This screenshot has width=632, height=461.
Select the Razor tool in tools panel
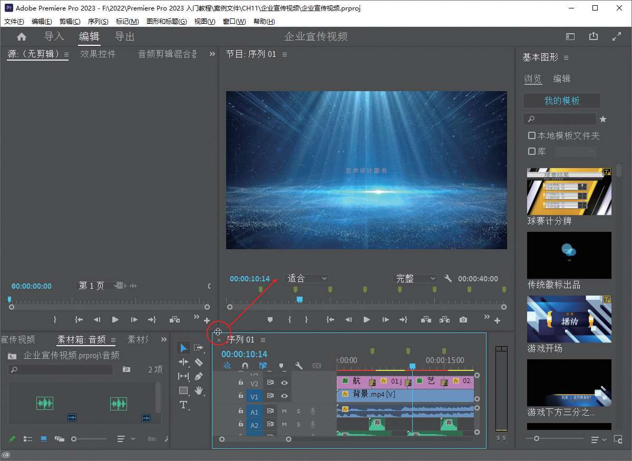pos(199,362)
